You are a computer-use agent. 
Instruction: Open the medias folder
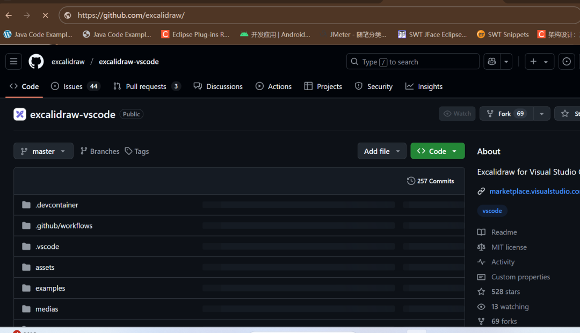pyautogui.click(x=47, y=309)
